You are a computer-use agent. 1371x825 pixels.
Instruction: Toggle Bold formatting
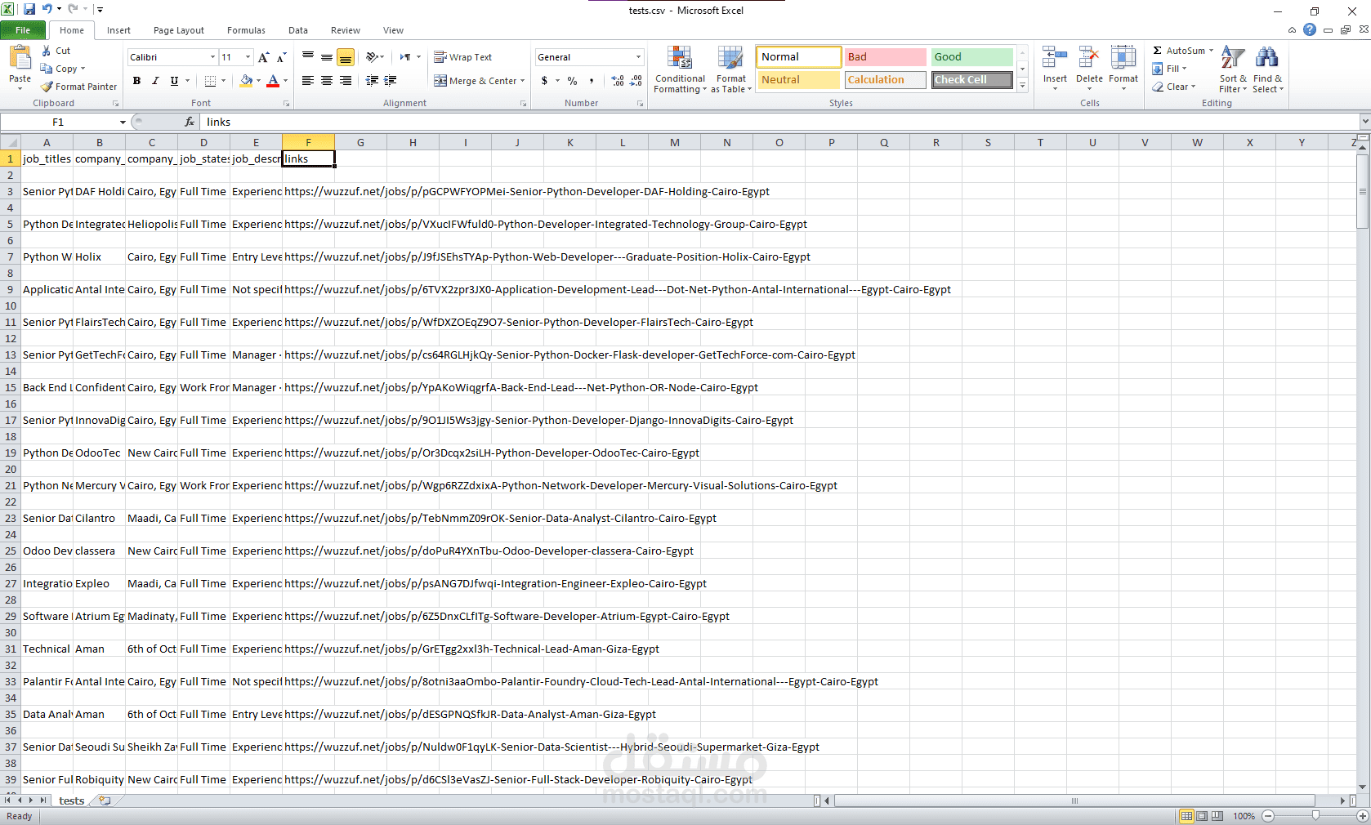[136, 81]
